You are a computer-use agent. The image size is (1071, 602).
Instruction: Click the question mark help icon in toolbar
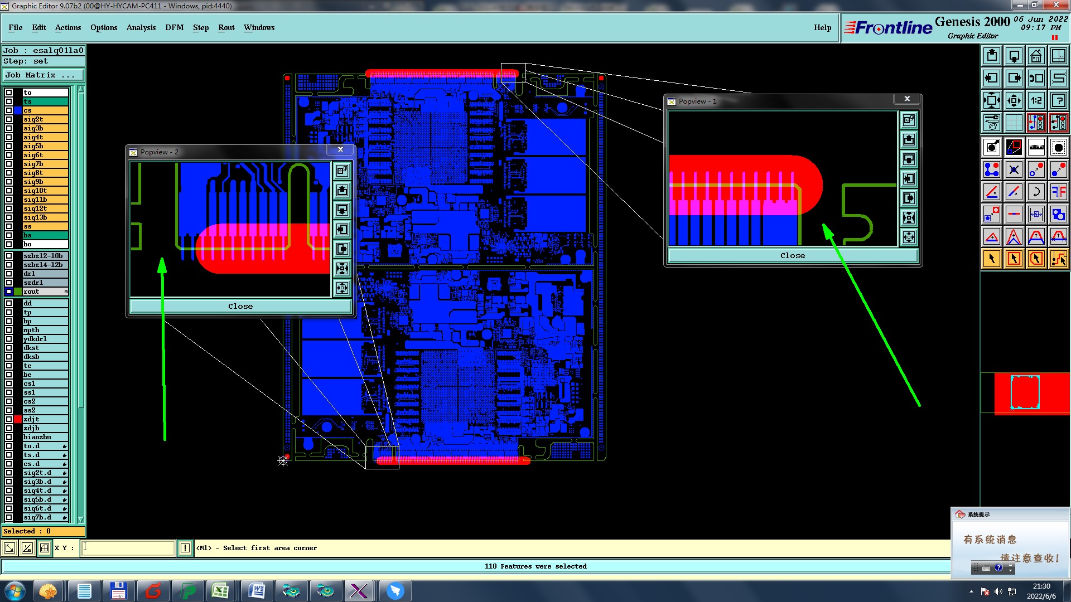(1058, 100)
